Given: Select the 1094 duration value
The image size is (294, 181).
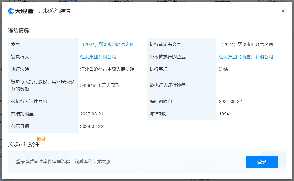Looking at the screenshot, I should pos(224,114).
